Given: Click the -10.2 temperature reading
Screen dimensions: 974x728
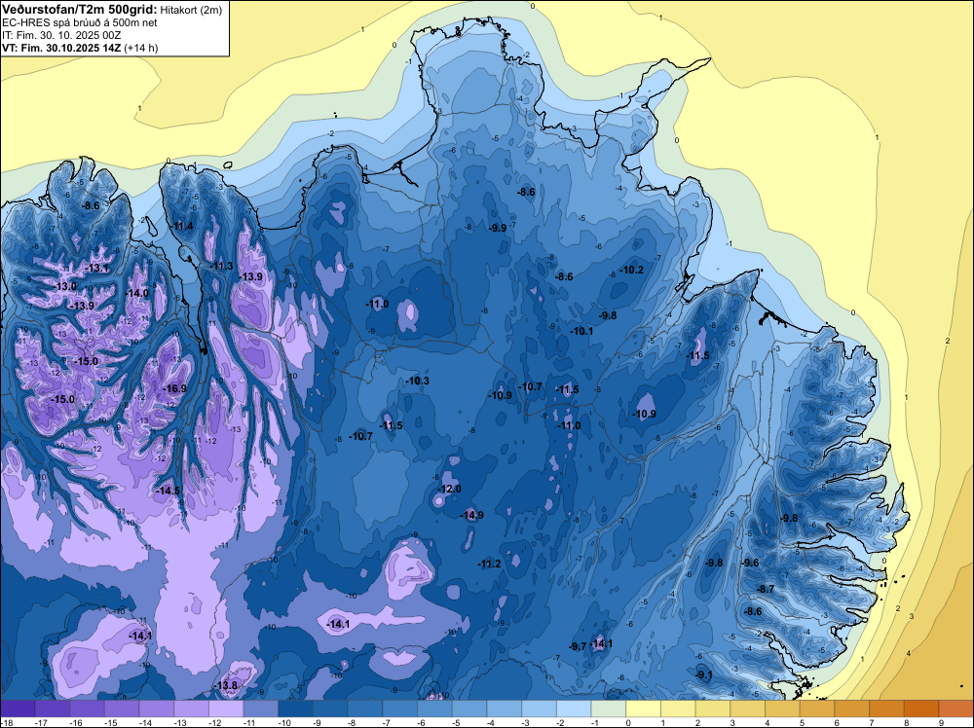Looking at the screenshot, I should click(x=632, y=270).
